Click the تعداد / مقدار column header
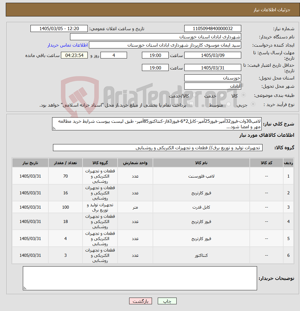Viewport: 300px width, 311px height. (65, 163)
